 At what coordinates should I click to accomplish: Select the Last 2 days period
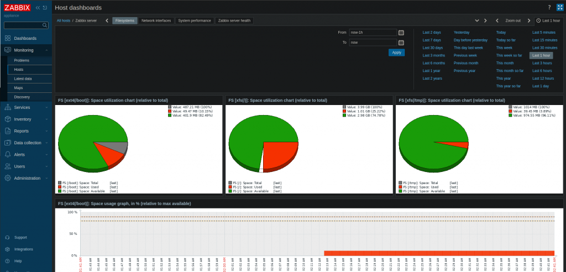click(432, 33)
